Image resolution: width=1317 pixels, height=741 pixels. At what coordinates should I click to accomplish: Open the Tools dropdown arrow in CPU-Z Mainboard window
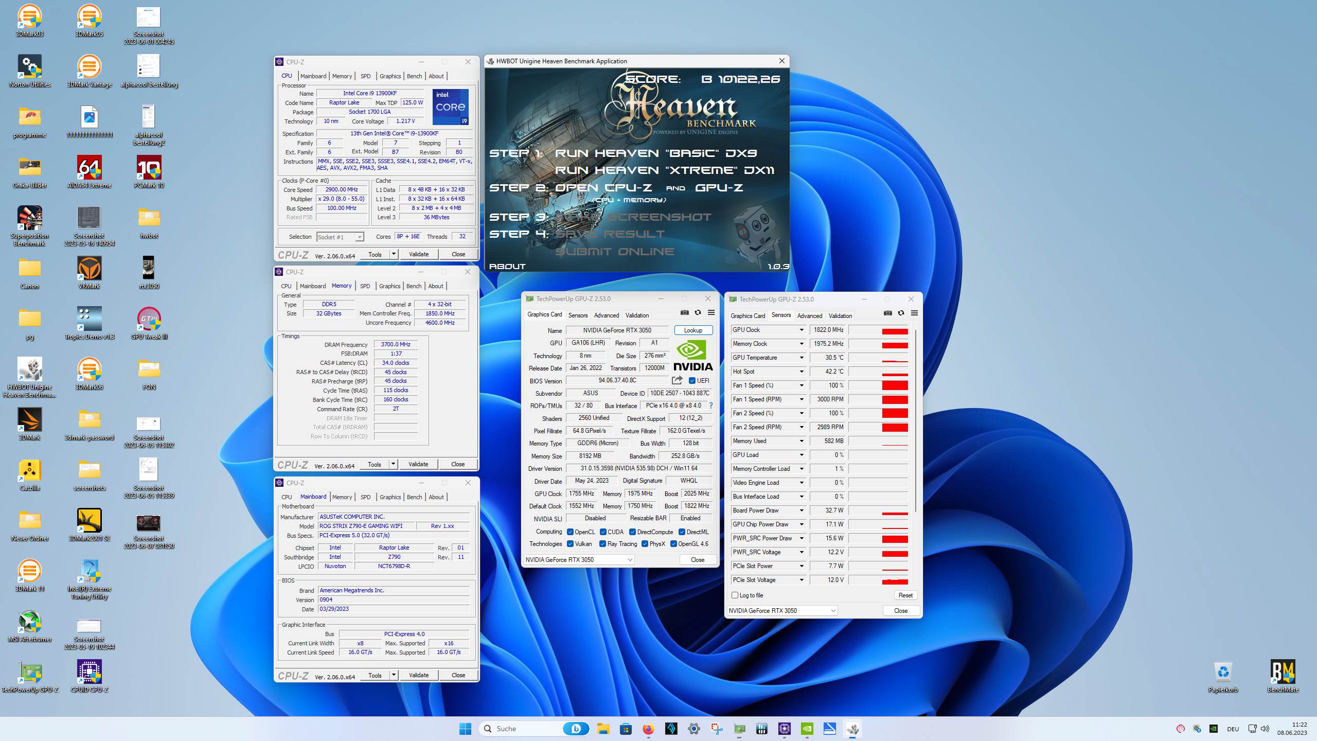(x=394, y=675)
